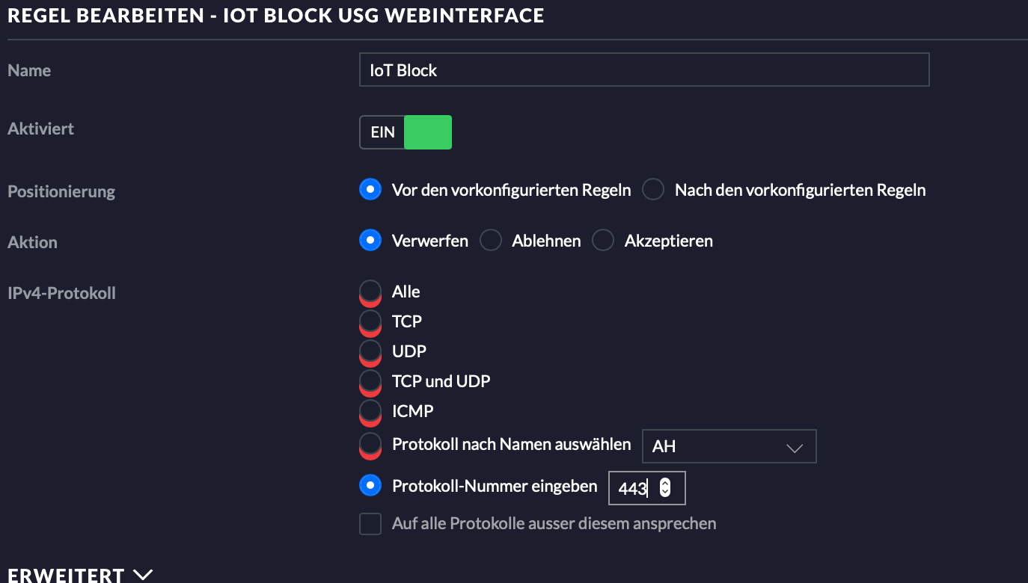Click the protocol number stepper arrows
Viewport: 1028px width, 583px height.
click(x=665, y=488)
